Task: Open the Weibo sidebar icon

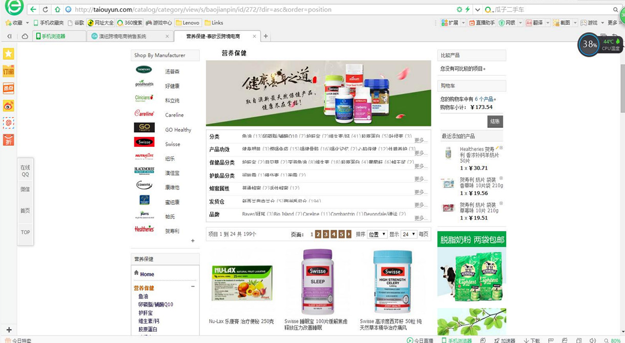Action: click(x=8, y=106)
